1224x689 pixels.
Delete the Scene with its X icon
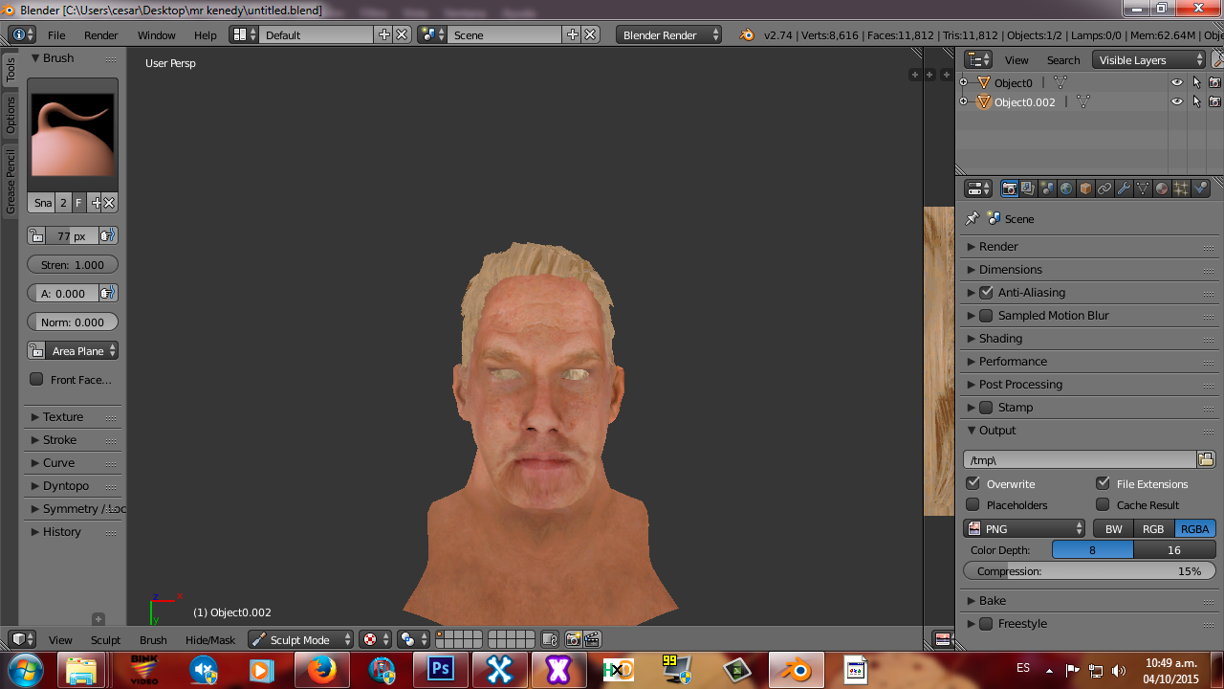pyautogui.click(x=590, y=34)
